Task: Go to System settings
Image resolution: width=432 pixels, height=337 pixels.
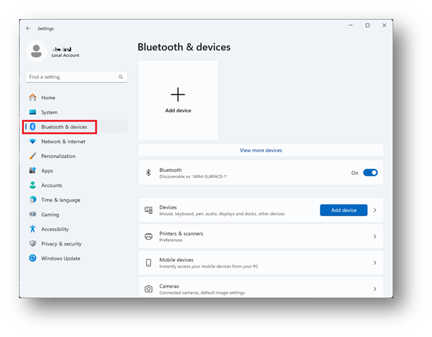Action: (x=76, y=112)
